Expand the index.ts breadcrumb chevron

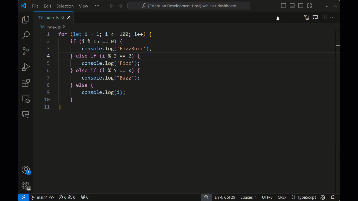click(64, 27)
